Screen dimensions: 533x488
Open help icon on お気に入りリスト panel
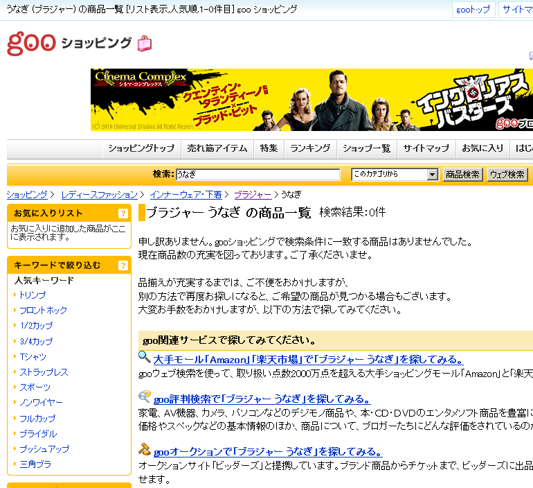tap(123, 214)
